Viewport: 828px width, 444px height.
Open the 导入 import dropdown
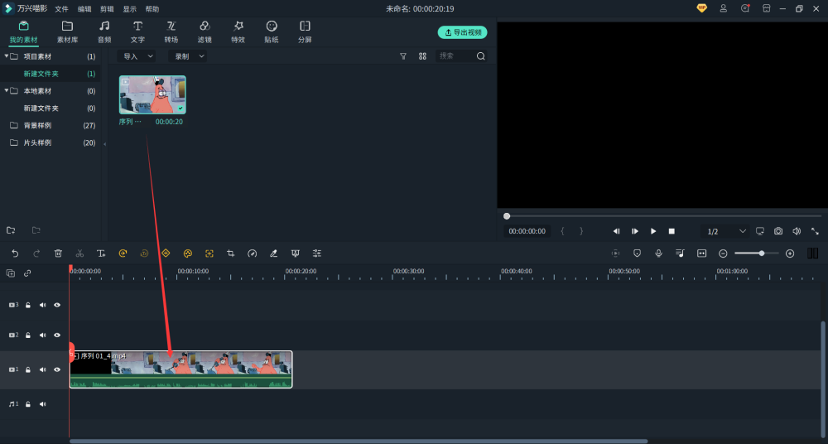pos(138,56)
